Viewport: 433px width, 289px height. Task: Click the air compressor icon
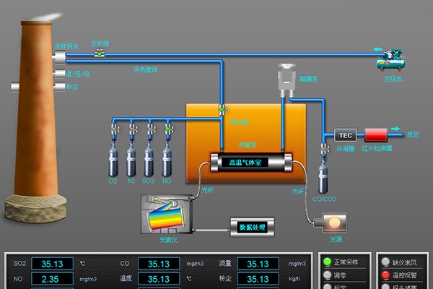[x=393, y=59]
